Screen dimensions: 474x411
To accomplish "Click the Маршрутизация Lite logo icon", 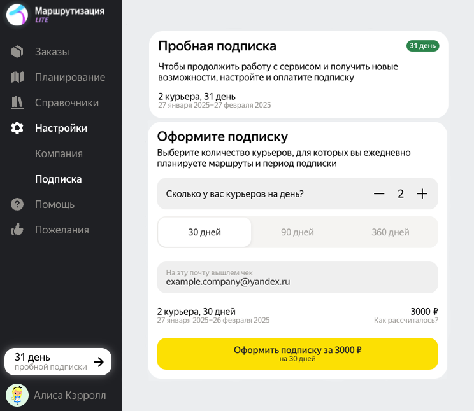I will 17,15.
